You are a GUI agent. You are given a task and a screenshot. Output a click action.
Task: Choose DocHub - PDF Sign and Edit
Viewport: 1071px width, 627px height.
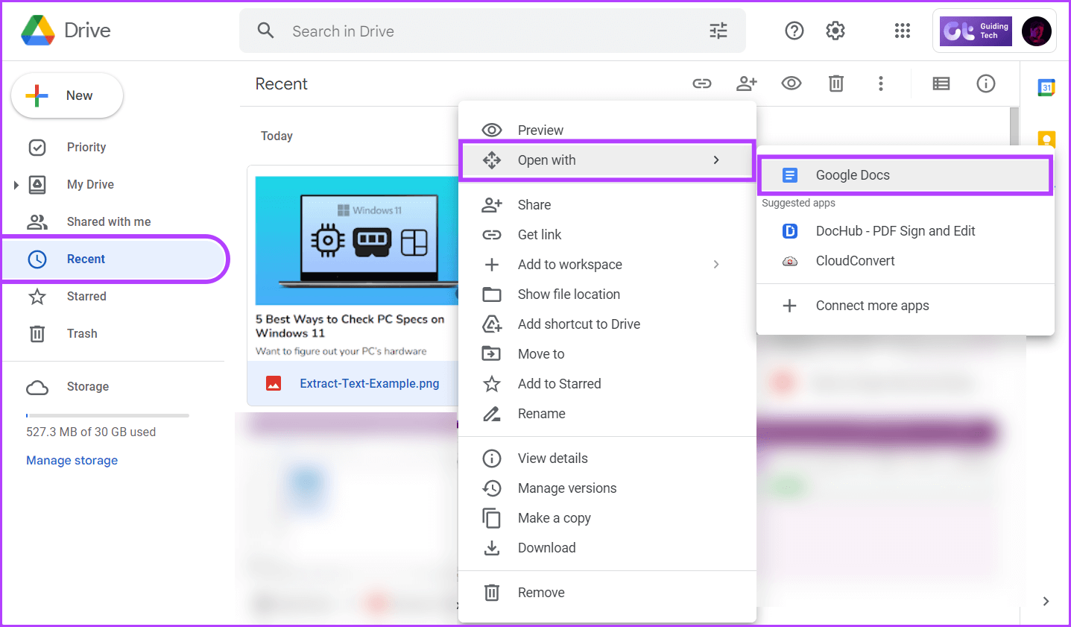point(906,231)
